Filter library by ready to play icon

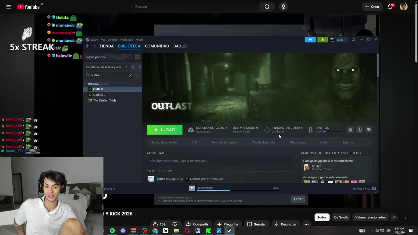pos(139,67)
